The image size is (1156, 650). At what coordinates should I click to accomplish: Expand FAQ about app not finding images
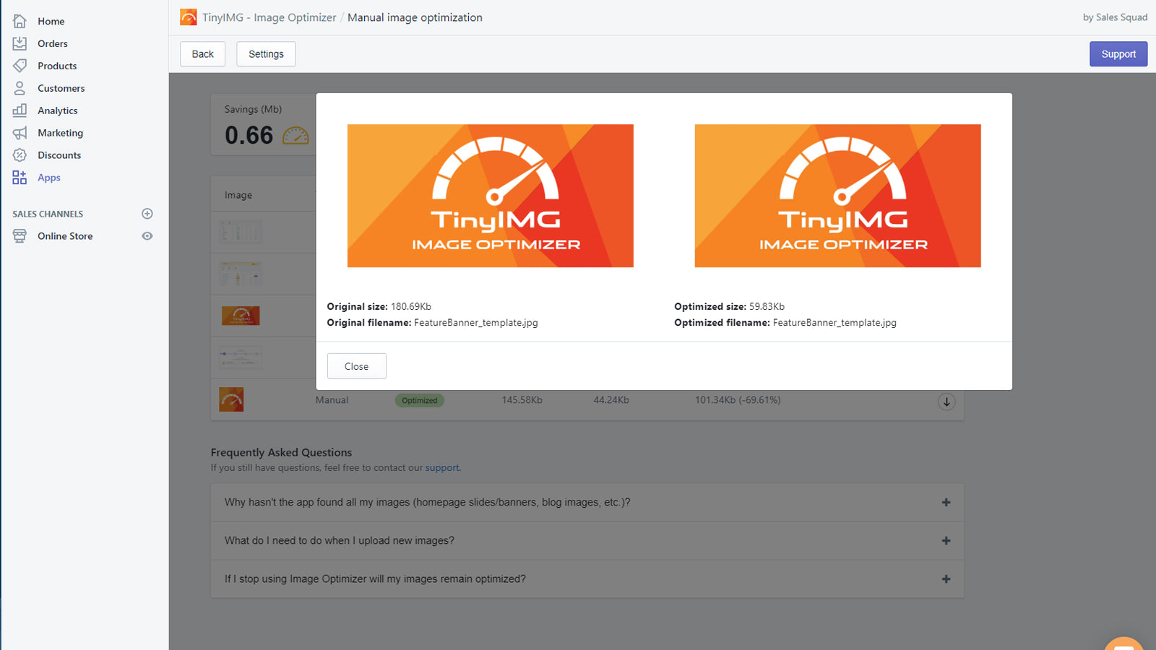click(x=587, y=503)
